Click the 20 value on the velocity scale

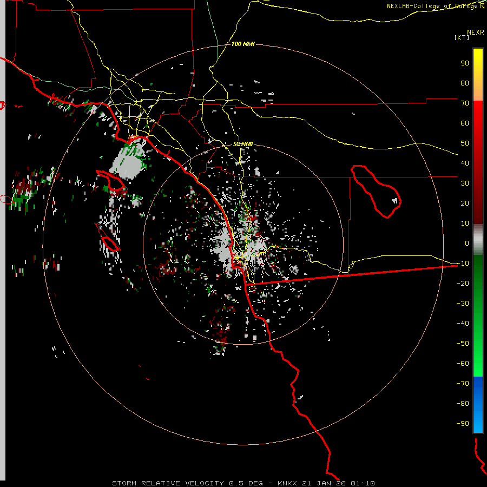(x=465, y=203)
